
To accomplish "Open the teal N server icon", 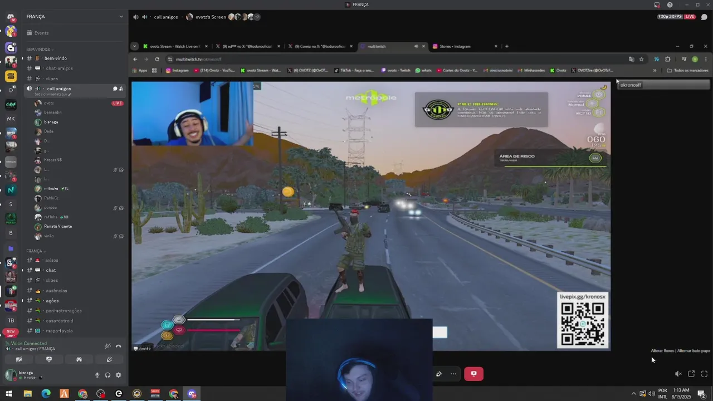I will click(x=11, y=190).
